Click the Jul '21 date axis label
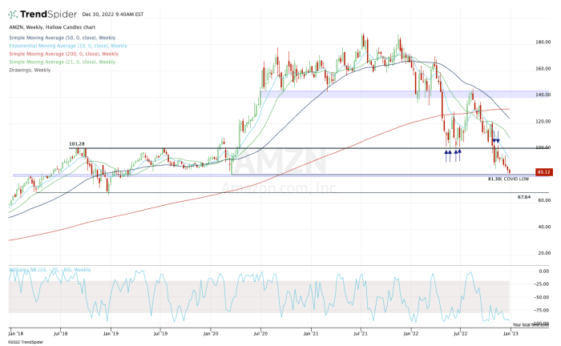Screen dimensions: 561x346 point(361,334)
